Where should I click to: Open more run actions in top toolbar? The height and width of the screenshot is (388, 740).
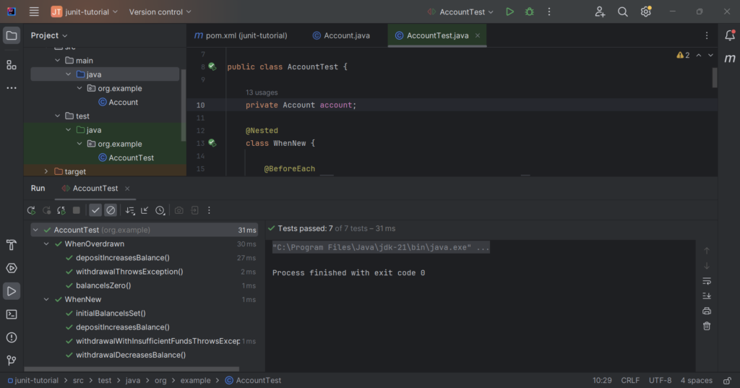549,12
